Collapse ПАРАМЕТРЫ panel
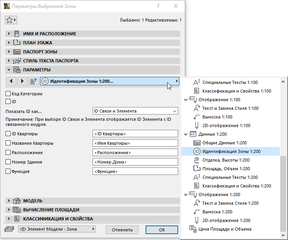 pyautogui.click(x=9, y=70)
